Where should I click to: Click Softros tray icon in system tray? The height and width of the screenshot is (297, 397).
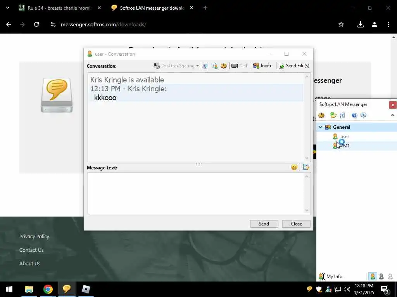[309, 289]
